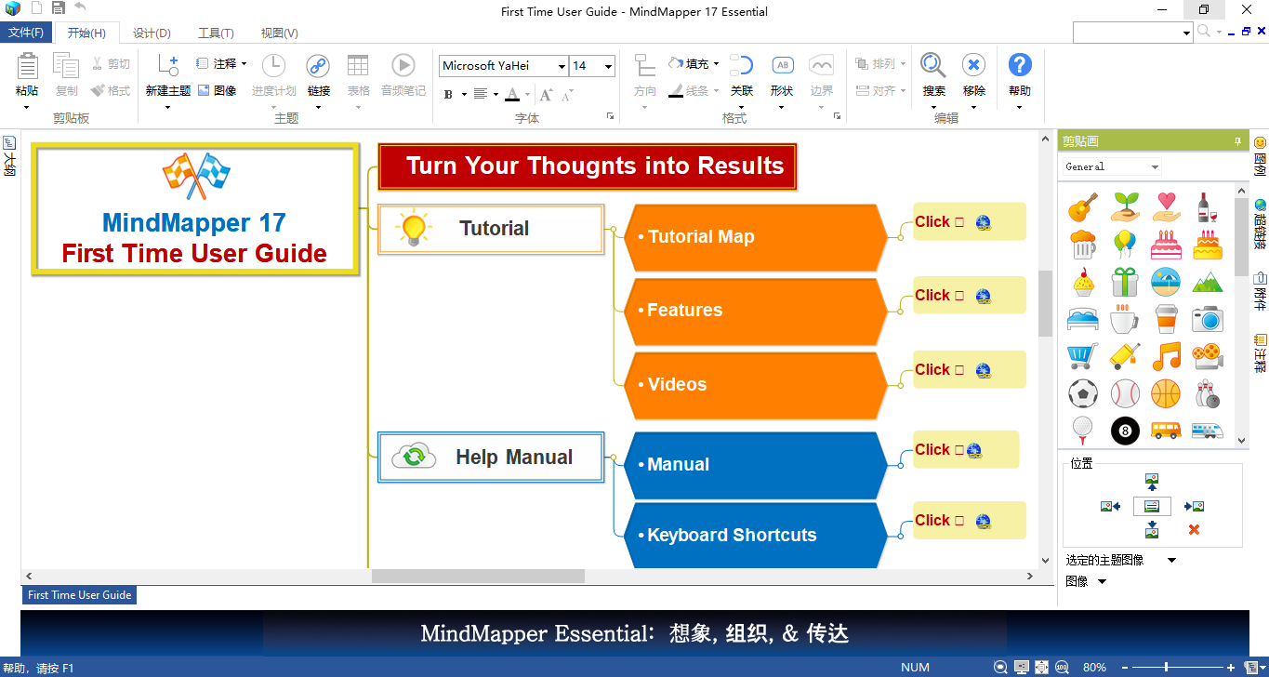Switch to the View (视图) ribbon tab
This screenshot has width=1269, height=677.
279,33
